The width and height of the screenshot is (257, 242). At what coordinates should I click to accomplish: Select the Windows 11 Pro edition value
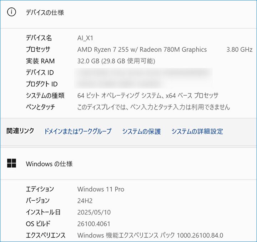tap(101, 189)
